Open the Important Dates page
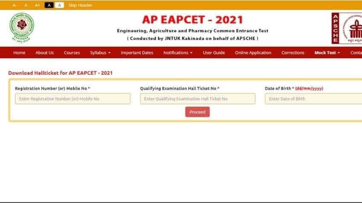The height and width of the screenshot is (203, 362). 137,53
